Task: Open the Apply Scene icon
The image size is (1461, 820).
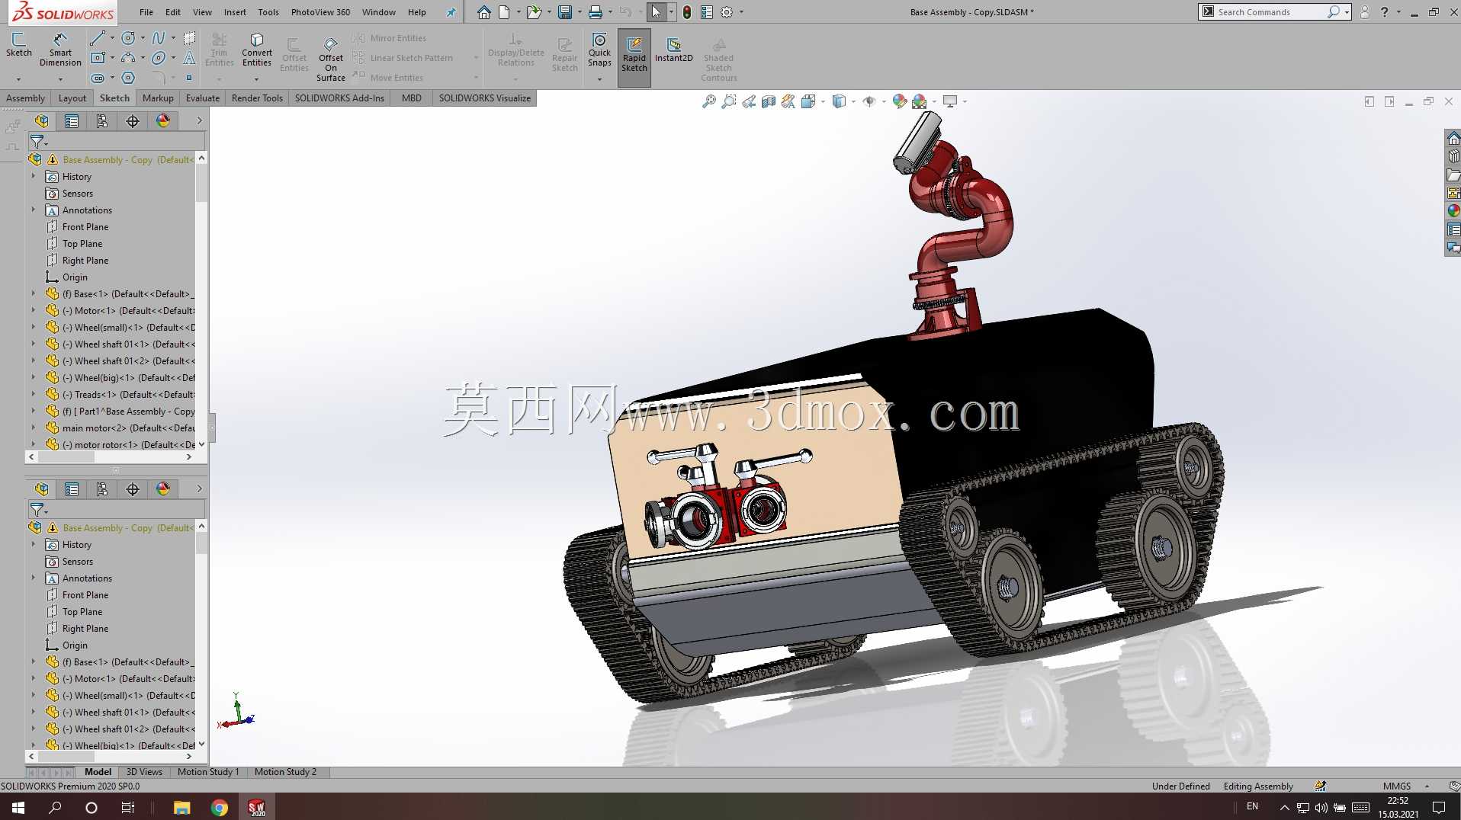Action: point(920,101)
